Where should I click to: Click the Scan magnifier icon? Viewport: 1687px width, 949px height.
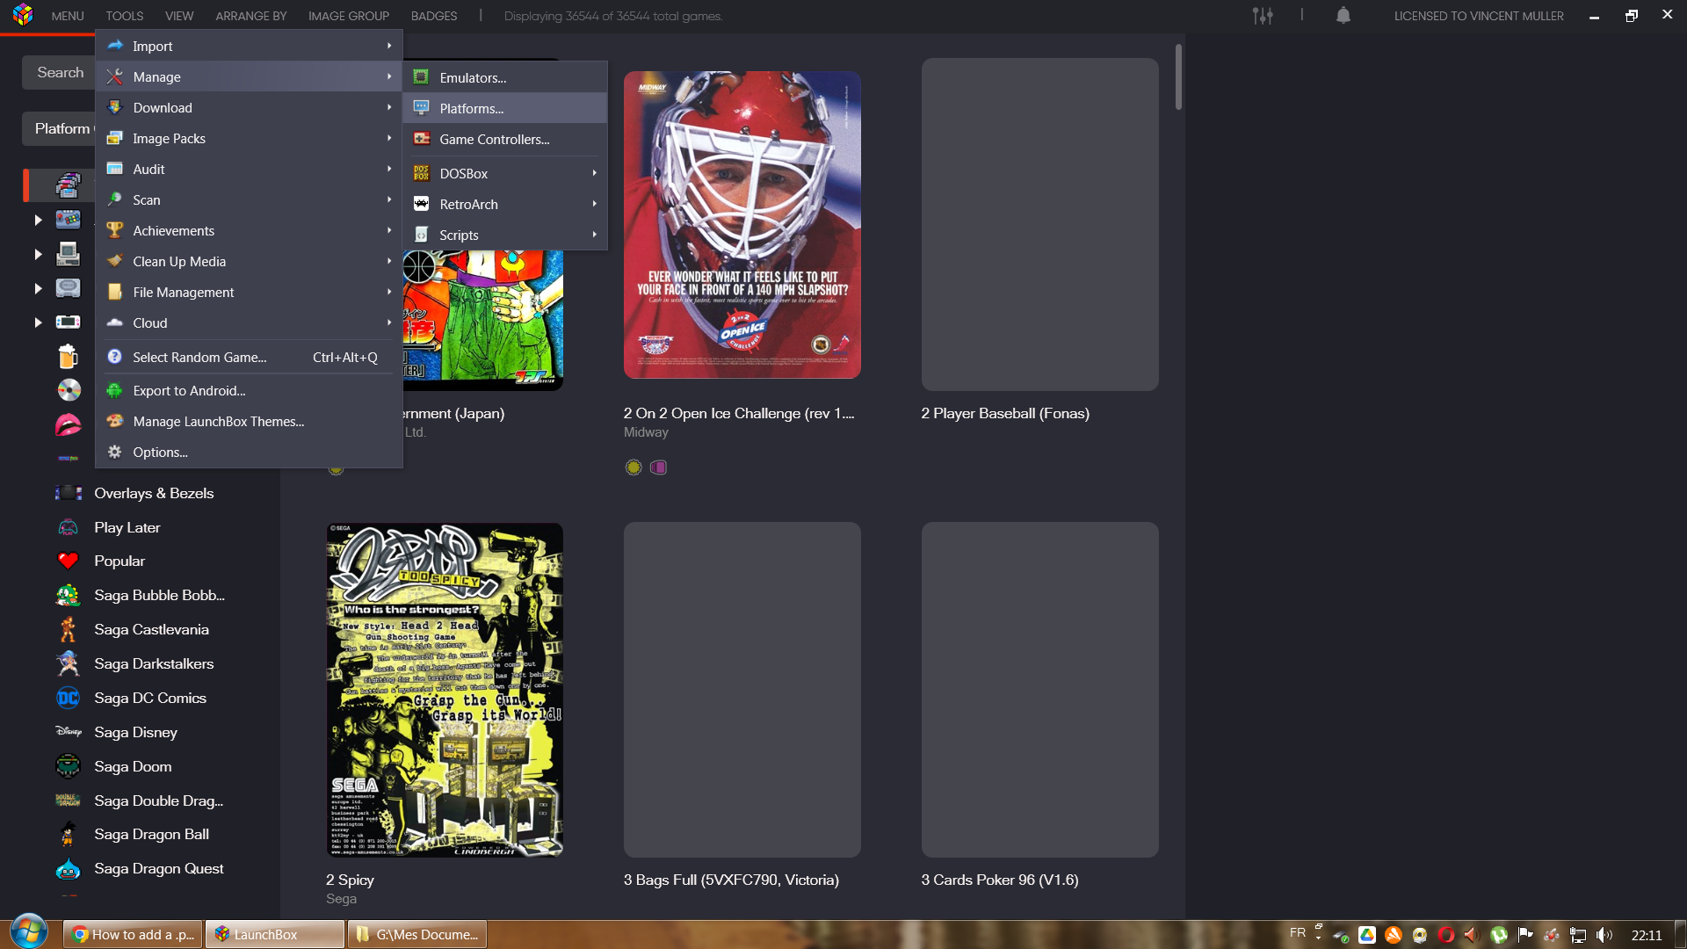114,199
